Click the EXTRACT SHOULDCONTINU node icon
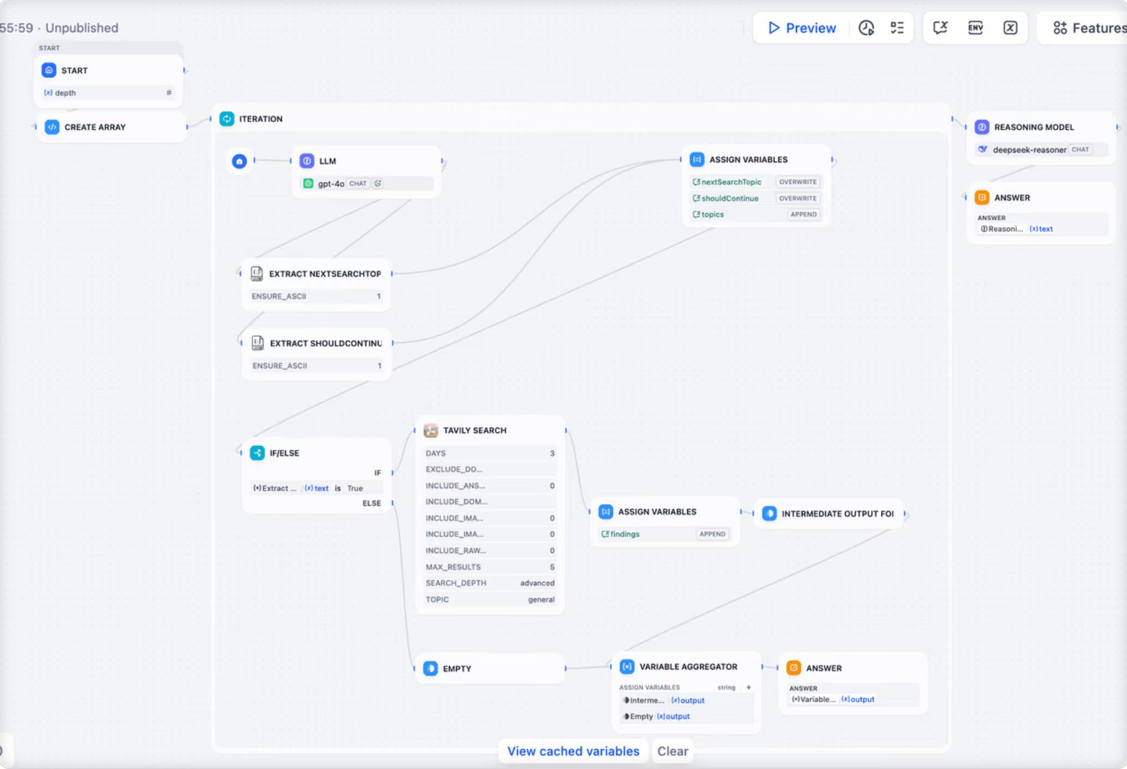Viewport: 1127px width, 769px height. click(257, 343)
